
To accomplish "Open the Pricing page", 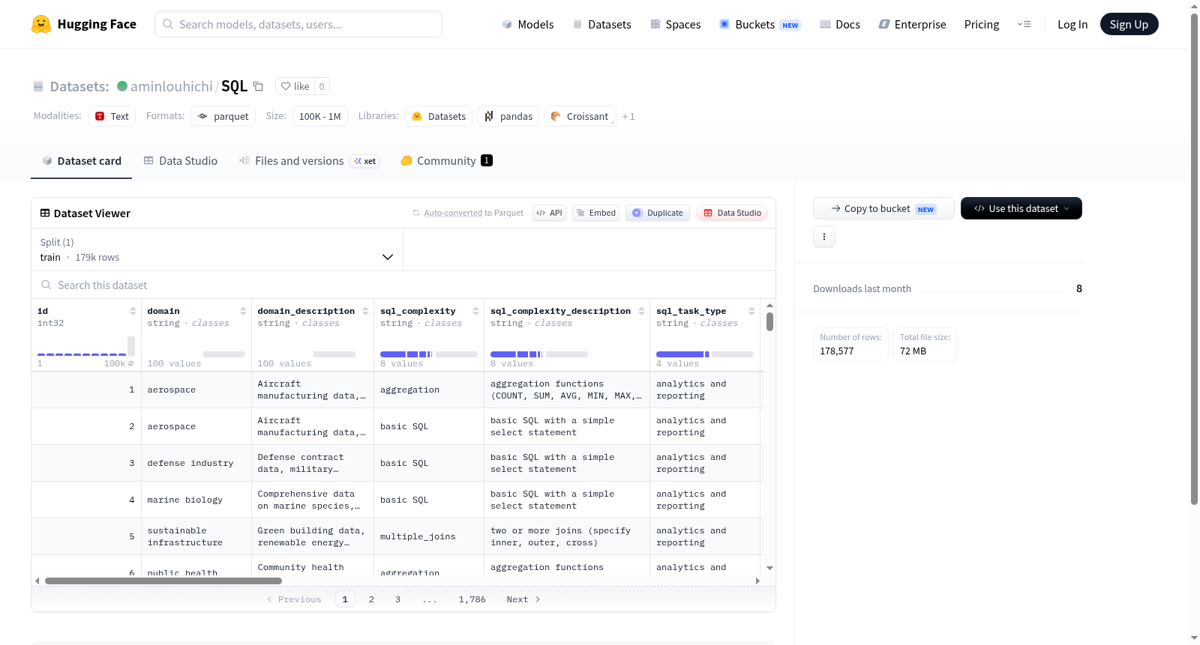I will 982,24.
